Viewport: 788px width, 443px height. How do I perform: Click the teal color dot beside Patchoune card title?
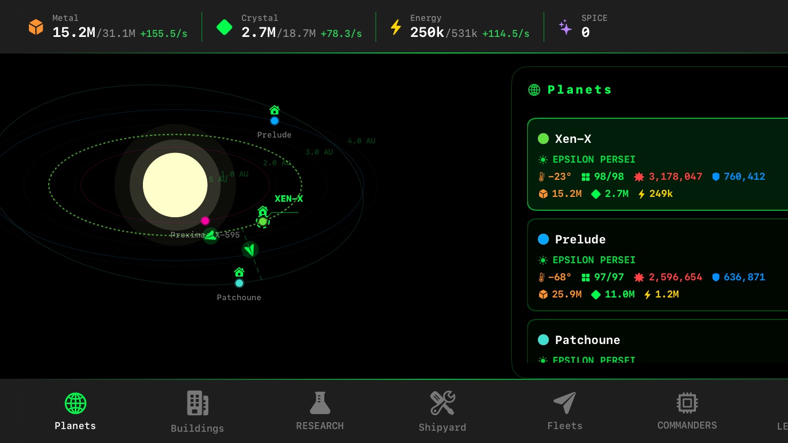pyautogui.click(x=543, y=340)
